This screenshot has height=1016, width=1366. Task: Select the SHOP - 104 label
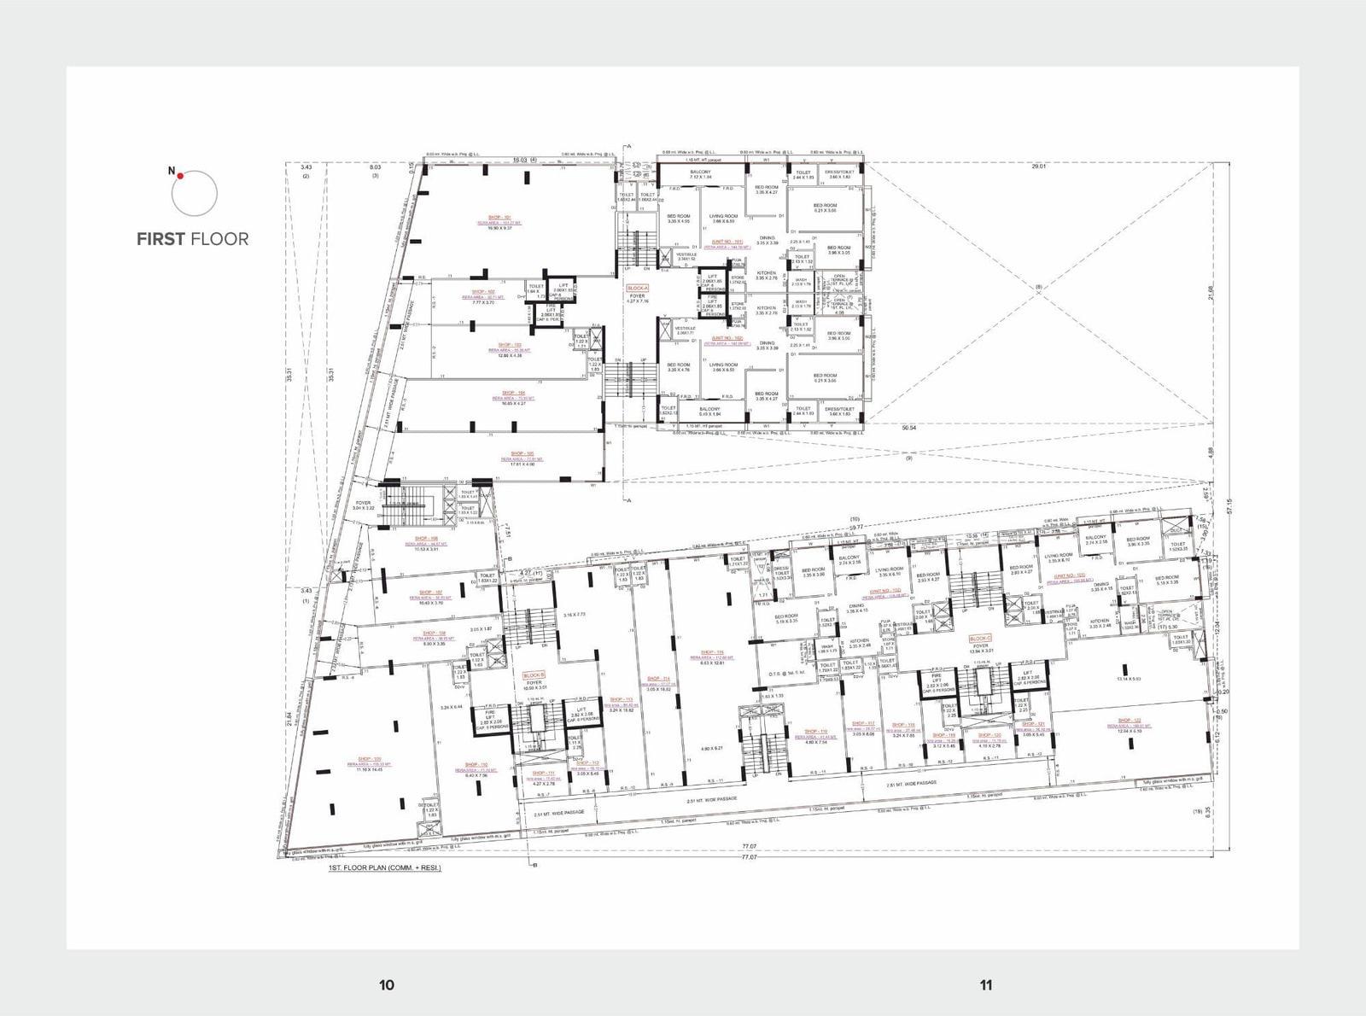point(514,393)
